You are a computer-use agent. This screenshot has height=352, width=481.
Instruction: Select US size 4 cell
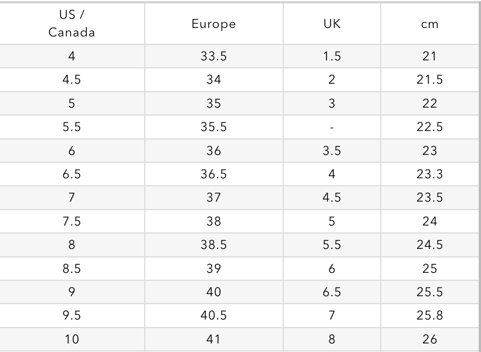72,56
